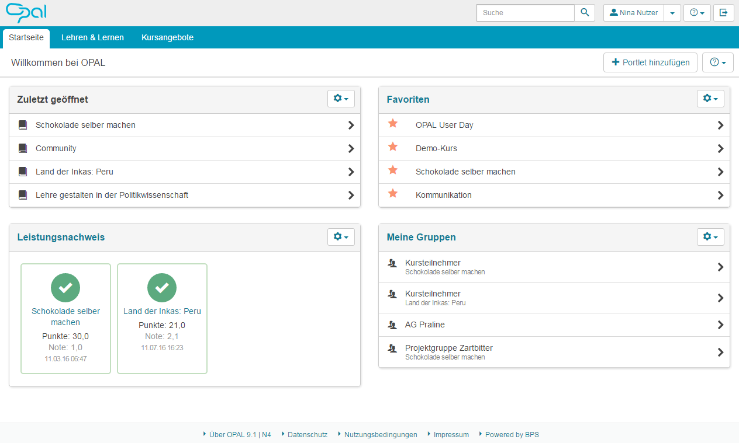Screen dimensions: 739x443
Task: Open the Datenschutz footer link
Action: pyautogui.click(x=308, y=434)
